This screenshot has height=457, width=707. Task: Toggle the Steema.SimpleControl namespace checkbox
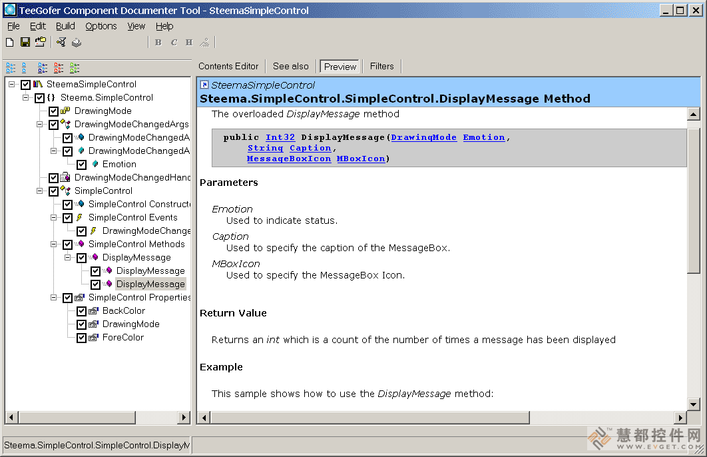[40, 98]
